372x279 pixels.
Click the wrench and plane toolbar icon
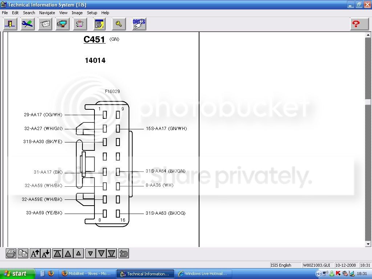[x=28, y=24]
